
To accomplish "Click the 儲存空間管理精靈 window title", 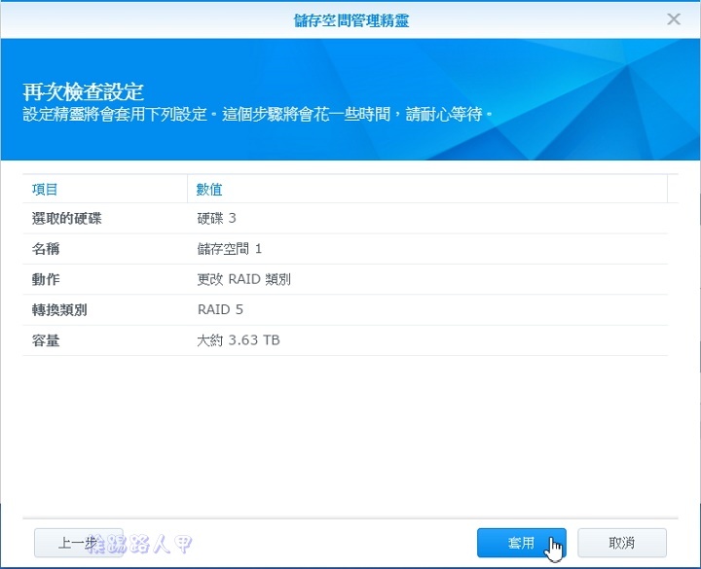I will pyautogui.click(x=350, y=19).
